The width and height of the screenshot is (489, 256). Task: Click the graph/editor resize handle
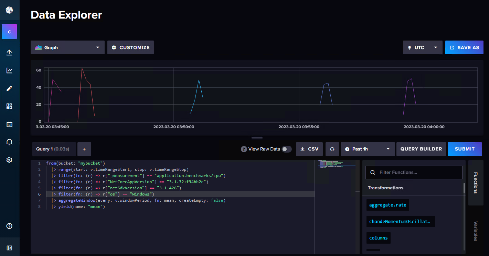257,138
